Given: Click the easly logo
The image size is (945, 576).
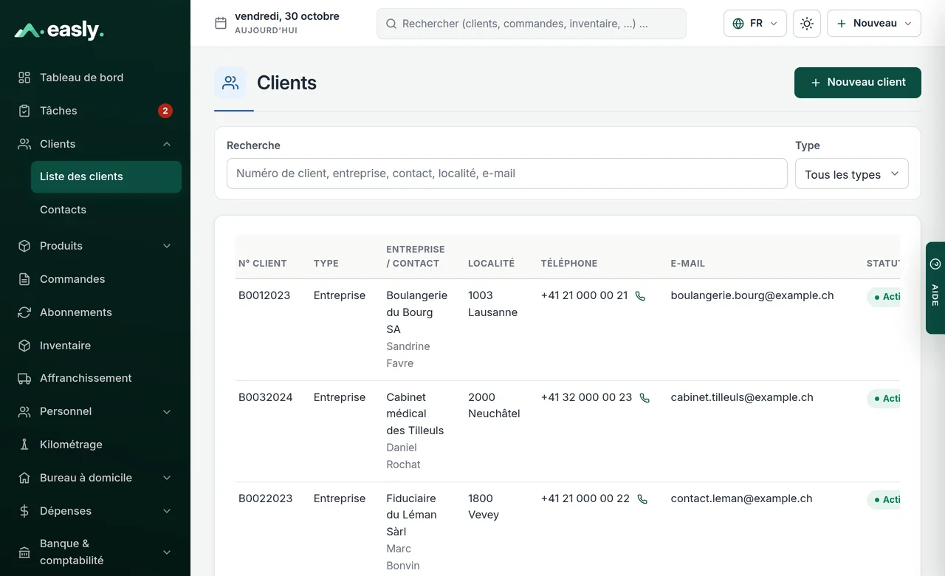Looking at the screenshot, I should point(59,30).
